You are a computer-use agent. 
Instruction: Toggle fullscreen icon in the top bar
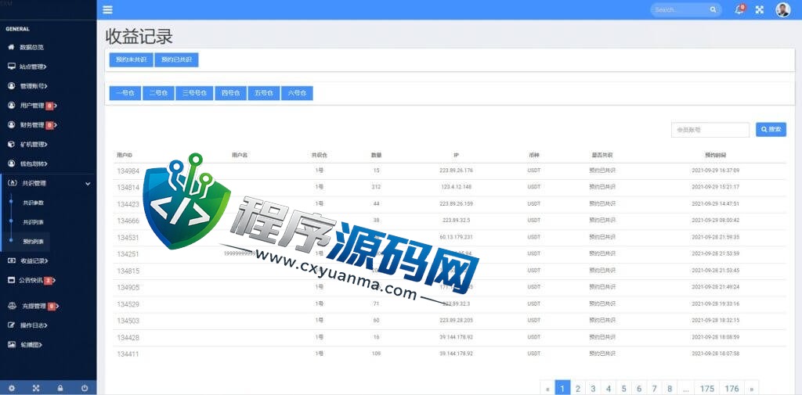tap(760, 9)
